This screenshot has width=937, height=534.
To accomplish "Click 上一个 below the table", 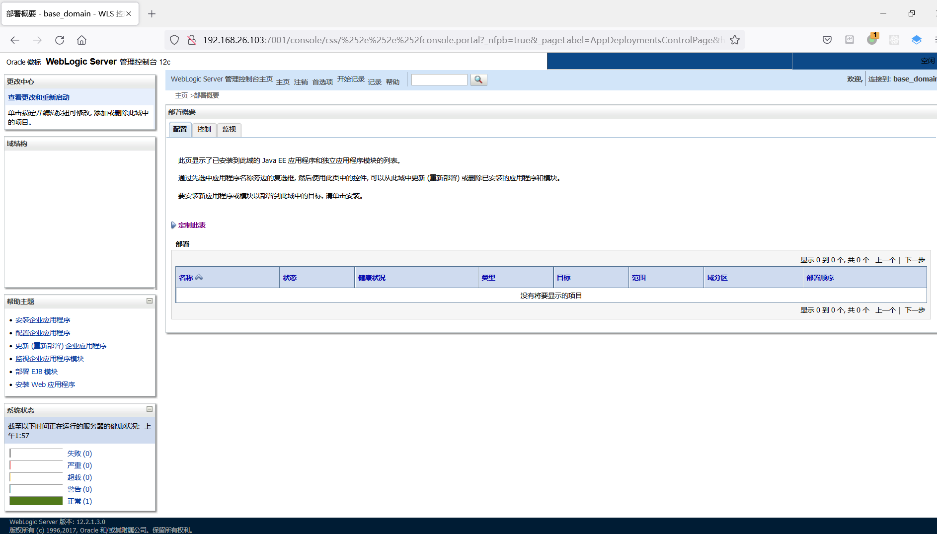I will coord(885,310).
